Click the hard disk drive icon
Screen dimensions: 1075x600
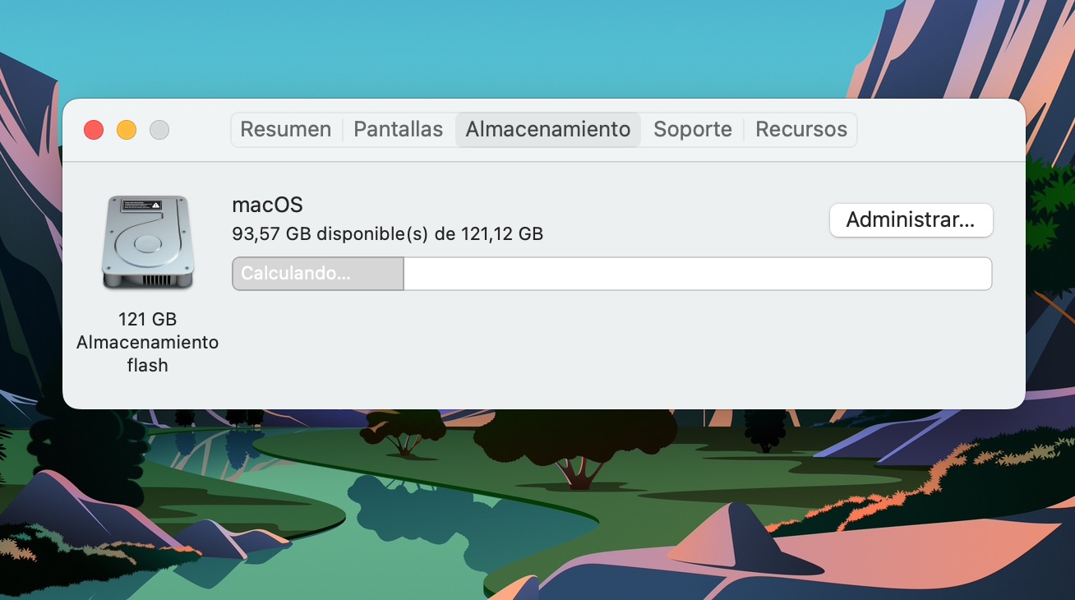pyautogui.click(x=148, y=242)
